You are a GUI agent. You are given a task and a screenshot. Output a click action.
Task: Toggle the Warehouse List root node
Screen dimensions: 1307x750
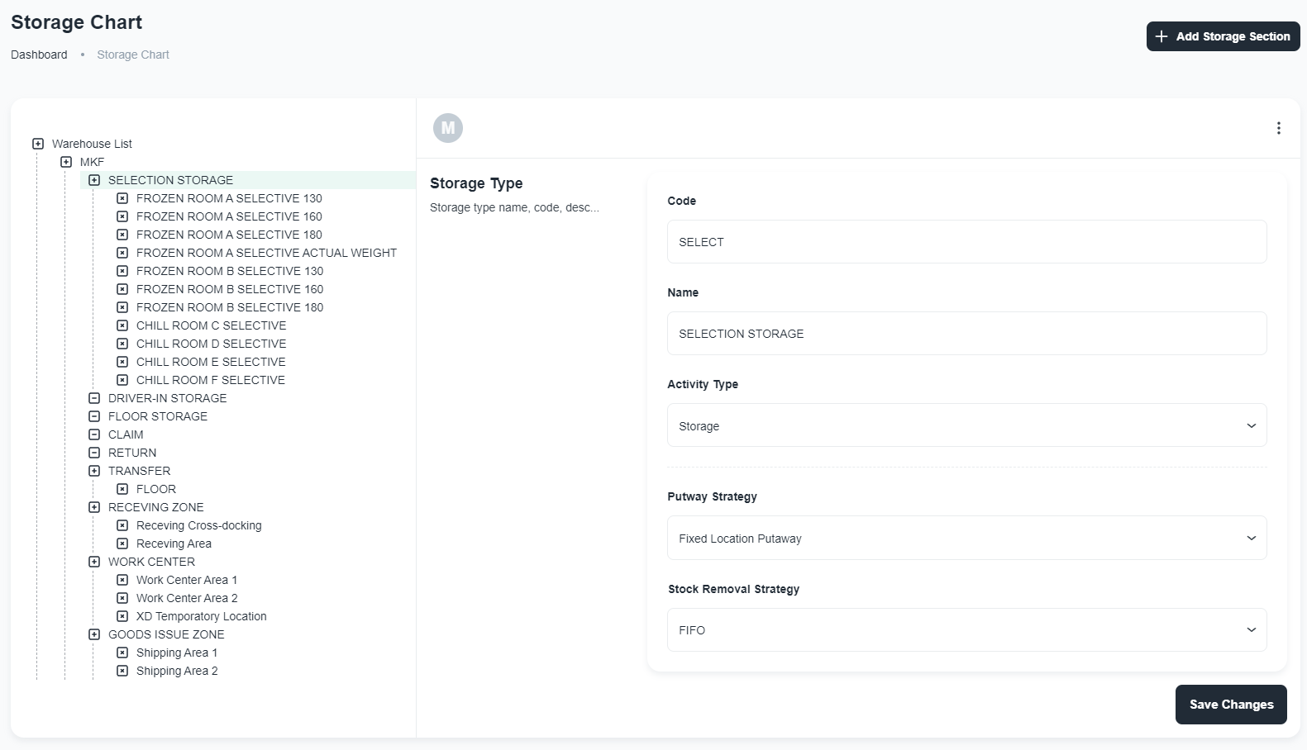point(38,144)
